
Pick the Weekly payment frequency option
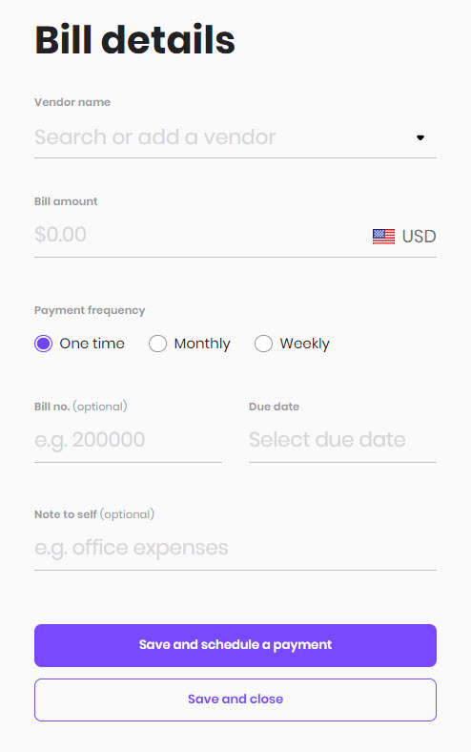coord(263,344)
